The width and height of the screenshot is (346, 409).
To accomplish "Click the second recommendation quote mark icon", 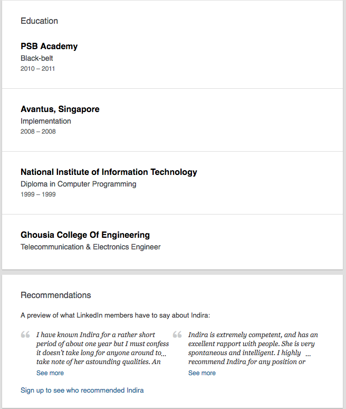I will [177, 335].
